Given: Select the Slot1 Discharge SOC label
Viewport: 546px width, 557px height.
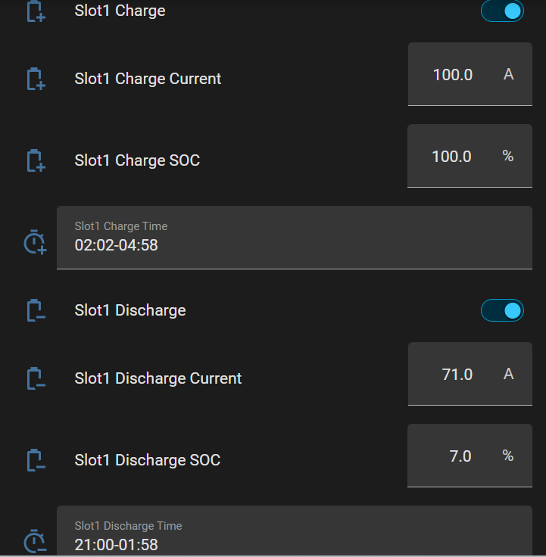Looking at the screenshot, I should coord(148,460).
